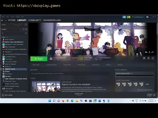Click the recent activity clock icon beside GAMES
The height and width of the screenshot is (118, 158).
pyautogui.click(x=24, y=29)
